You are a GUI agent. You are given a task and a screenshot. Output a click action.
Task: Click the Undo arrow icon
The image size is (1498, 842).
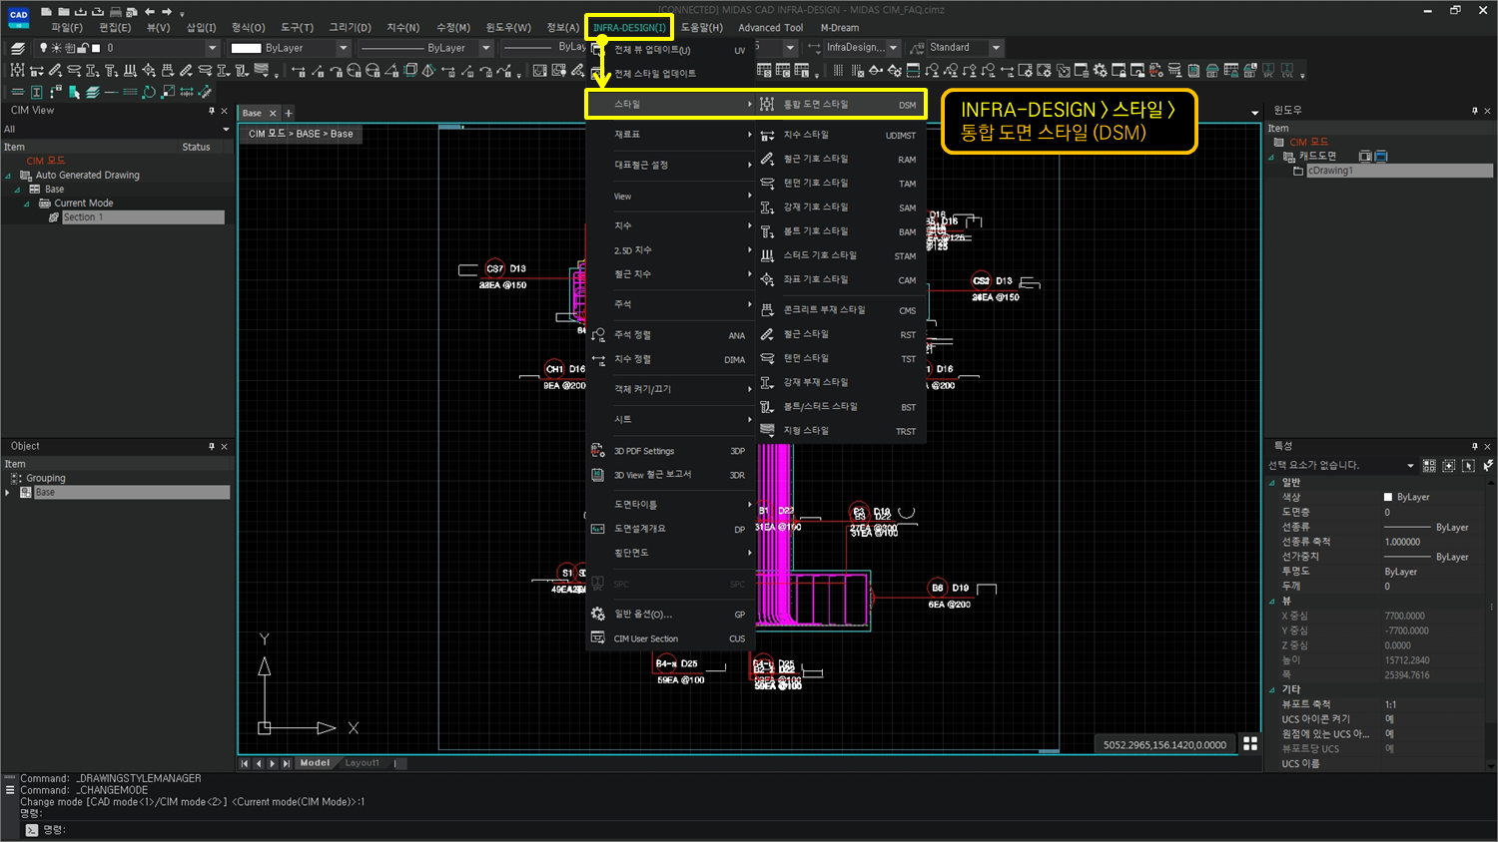pos(150,12)
